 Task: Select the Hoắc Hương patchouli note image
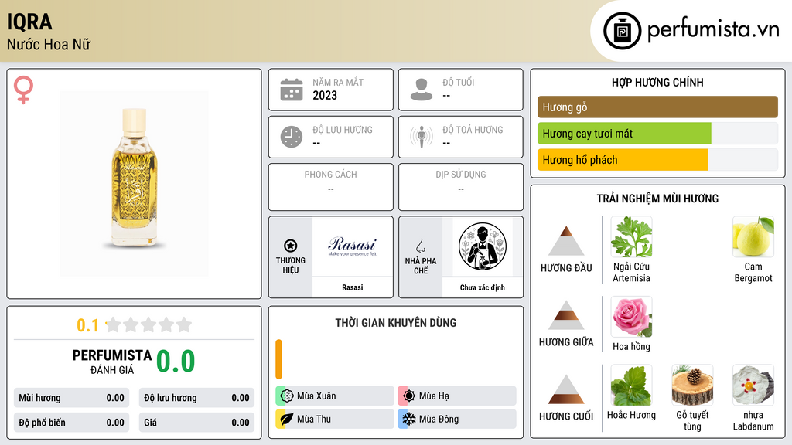pyautogui.click(x=631, y=385)
